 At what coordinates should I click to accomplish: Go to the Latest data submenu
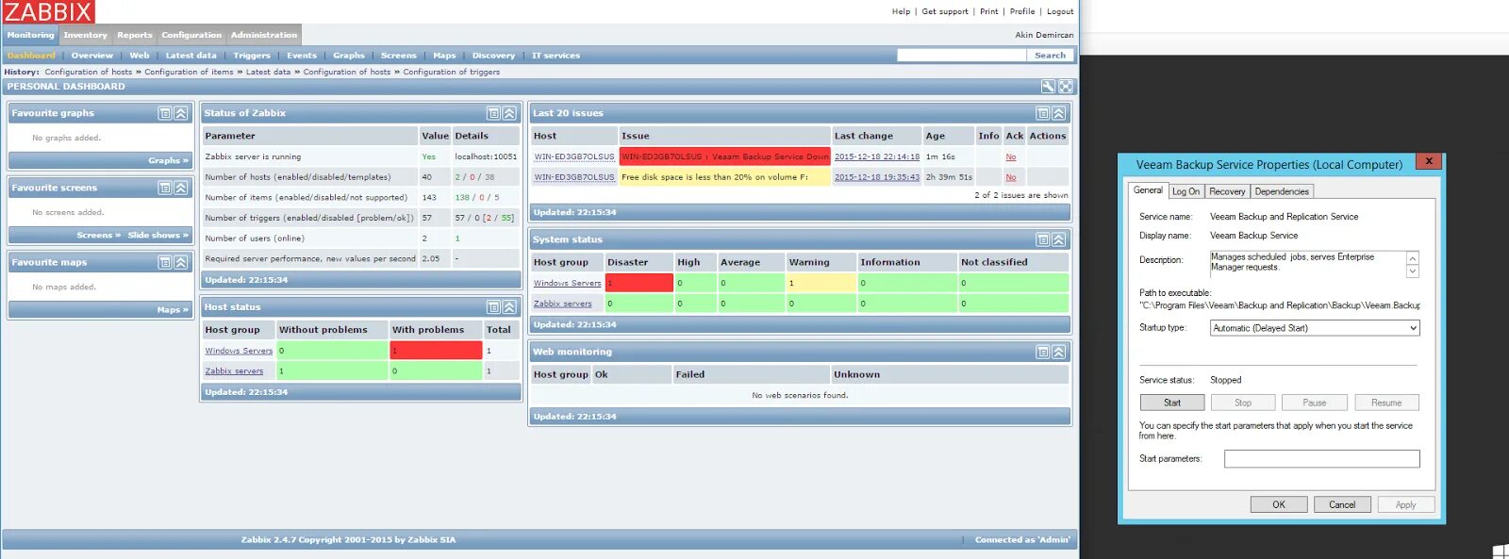pyautogui.click(x=191, y=56)
